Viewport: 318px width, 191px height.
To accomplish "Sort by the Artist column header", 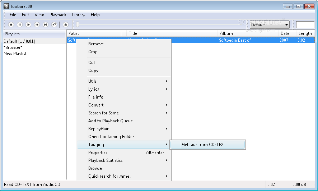I will coord(94,33).
